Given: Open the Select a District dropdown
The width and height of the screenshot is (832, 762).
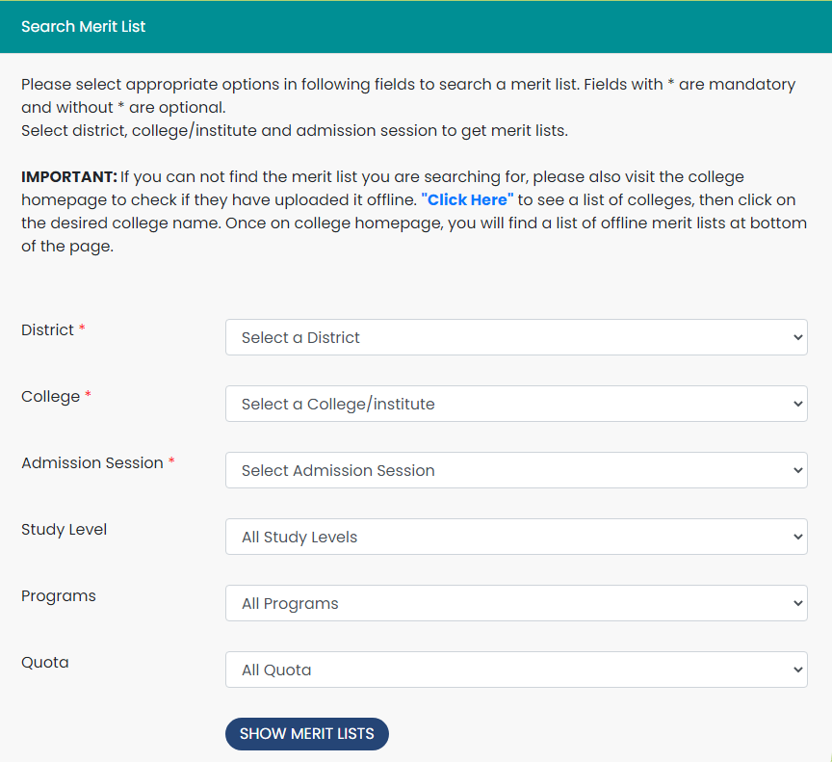Looking at the screenshot, I should point(516,337).
